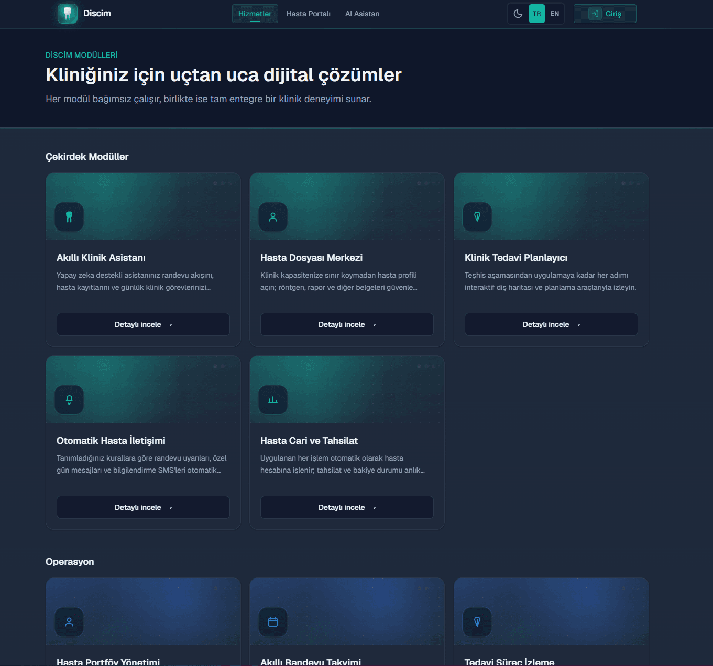The image size is (713, 666).
Task: Click the Hasta Portföy Yönetimi card title
Action: coord(108,662)
